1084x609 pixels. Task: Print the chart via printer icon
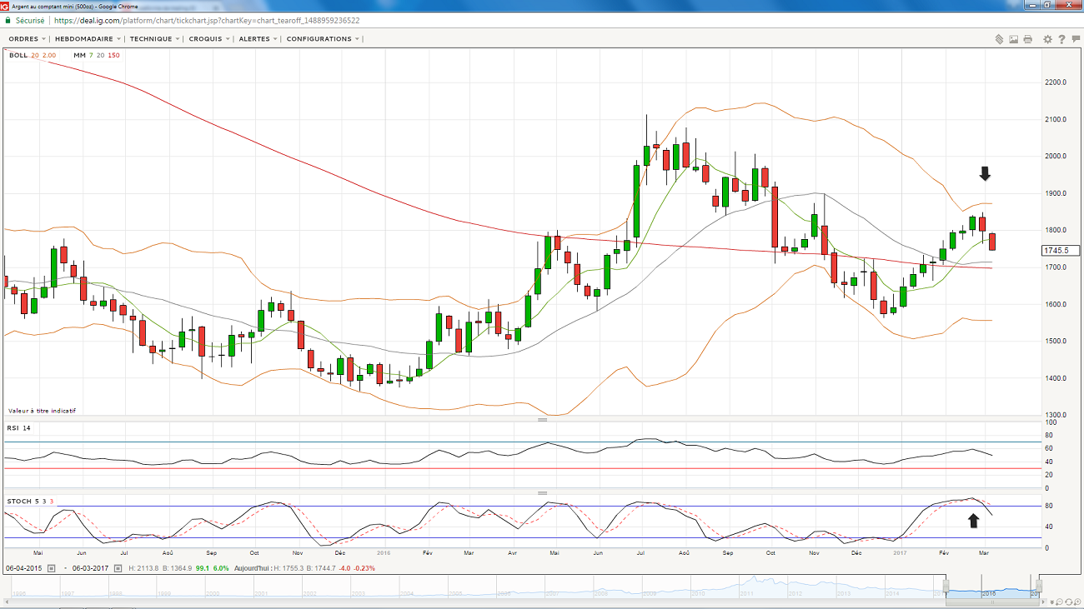pos(1027,39)
